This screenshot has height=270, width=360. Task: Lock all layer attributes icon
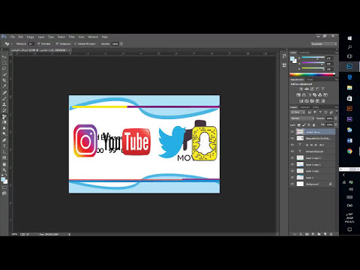(x=314, y=124)
